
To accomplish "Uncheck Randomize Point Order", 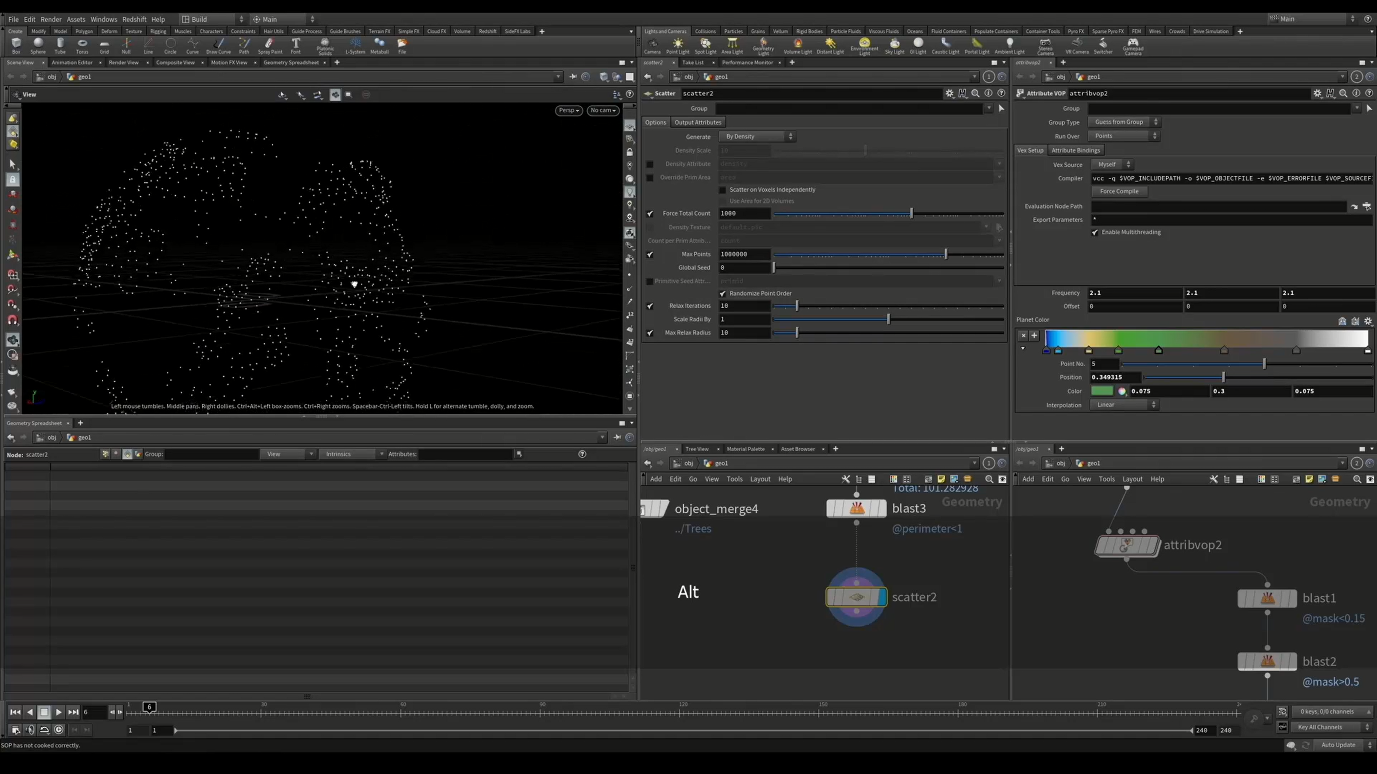I will tap(723, 294).
